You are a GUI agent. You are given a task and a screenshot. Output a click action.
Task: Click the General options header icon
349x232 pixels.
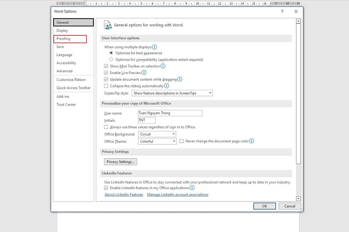[108, 25]
